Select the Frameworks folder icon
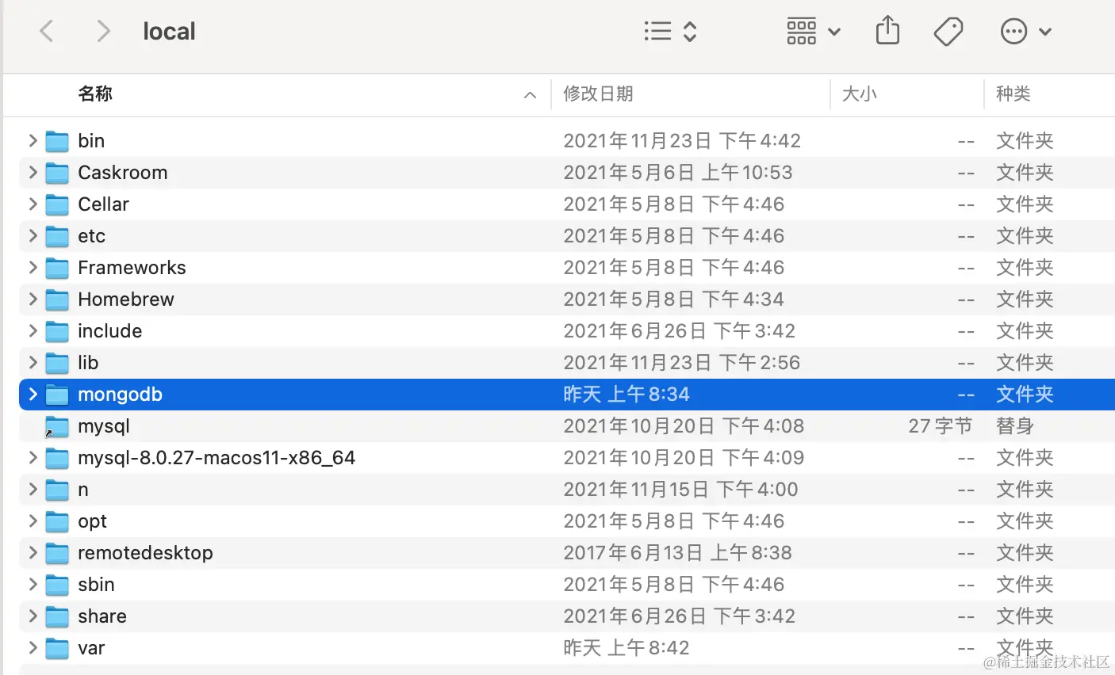 (57, 268)
